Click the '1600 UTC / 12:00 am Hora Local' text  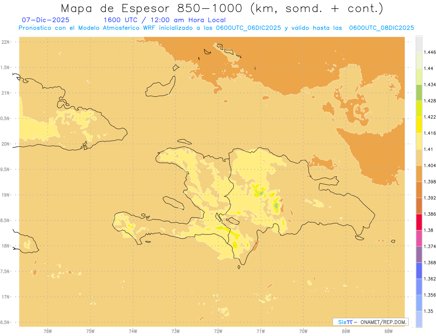pos(165,20)
